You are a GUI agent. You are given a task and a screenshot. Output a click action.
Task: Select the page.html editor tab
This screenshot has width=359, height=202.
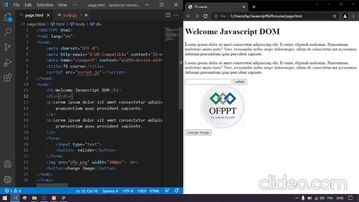[x=34, y=15]
